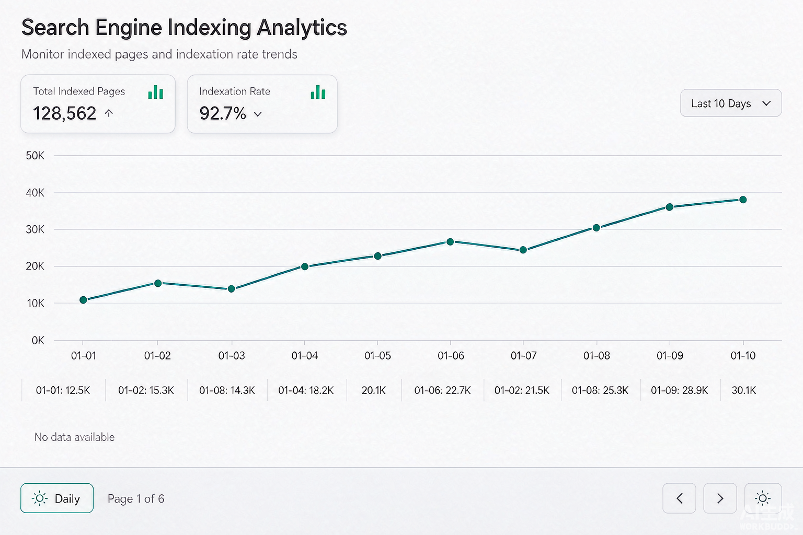Select the 01-03 data point on the chart
Image resolution: width=803 pixels, height=535 pixels.
(231, 289)
